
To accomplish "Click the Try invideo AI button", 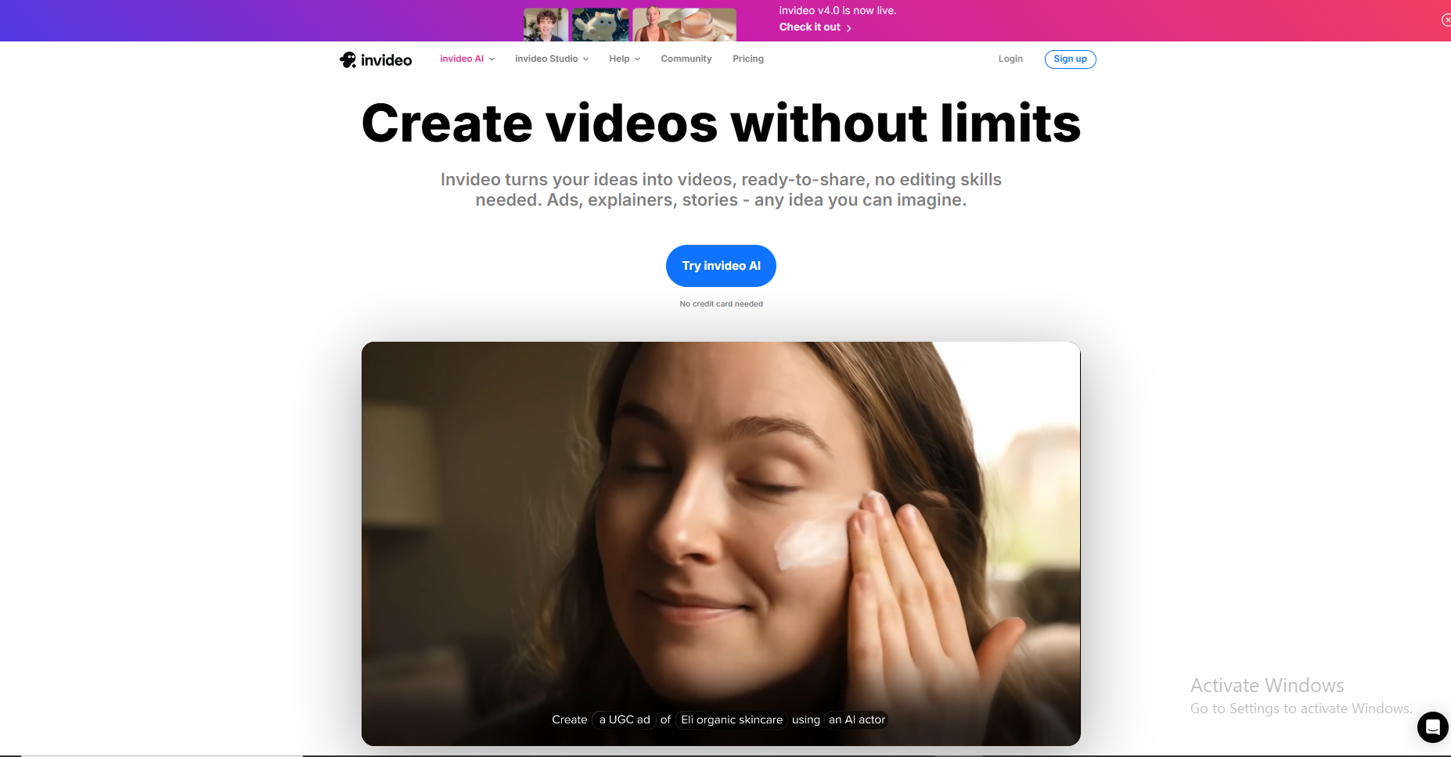I will (721, 266).
